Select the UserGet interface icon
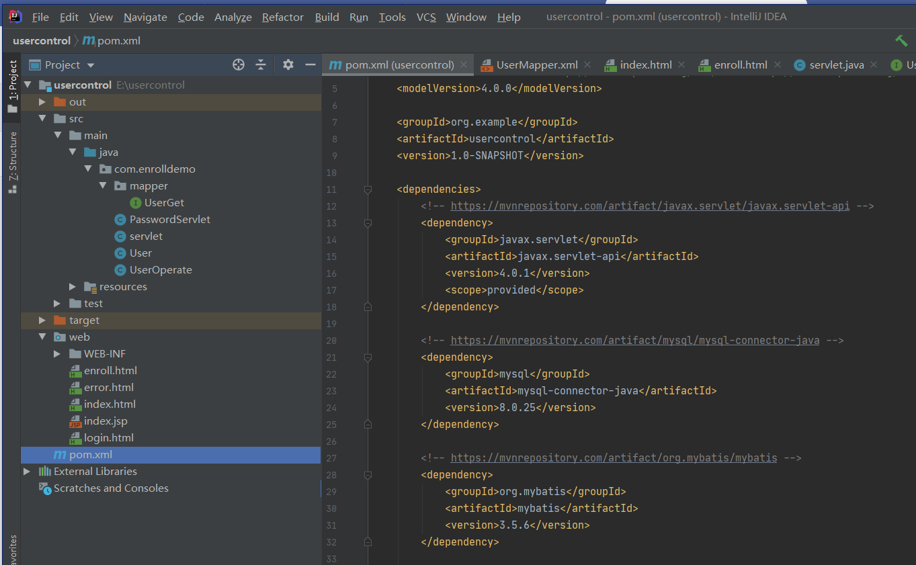Viewport: 916px width, 565px height. click(x=136, y=202)
